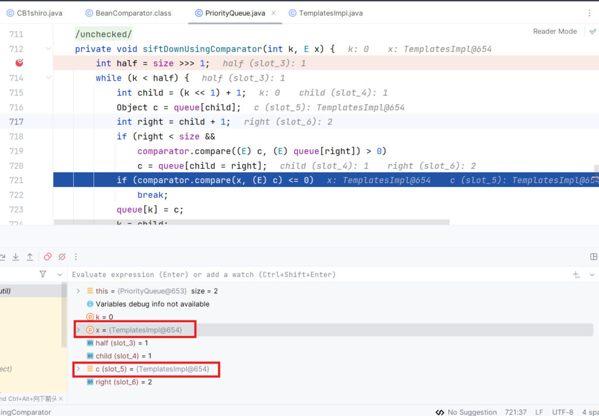
Task: Click the frames filter funnel icon
Action: click(x=43, y=274)
